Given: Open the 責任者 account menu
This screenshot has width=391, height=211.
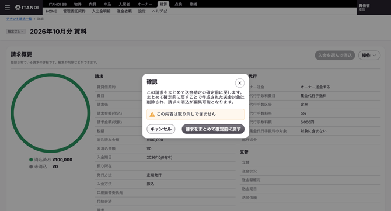Looking at the screenshot, I should [x=373, y=7].
